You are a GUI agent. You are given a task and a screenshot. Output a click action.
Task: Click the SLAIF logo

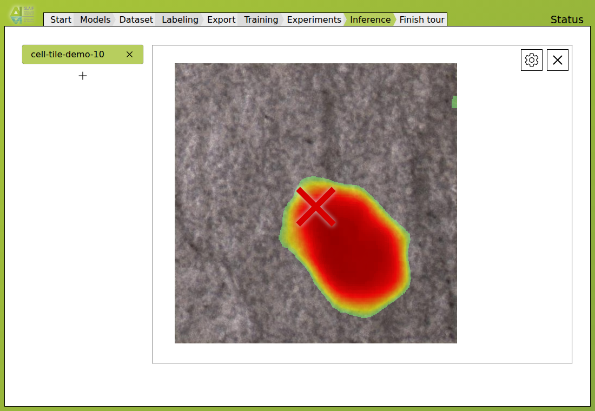(22, 15)
